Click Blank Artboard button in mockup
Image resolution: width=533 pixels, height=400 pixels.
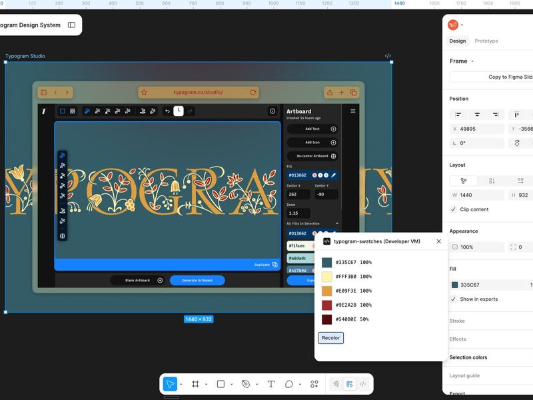tap(138, 280)
